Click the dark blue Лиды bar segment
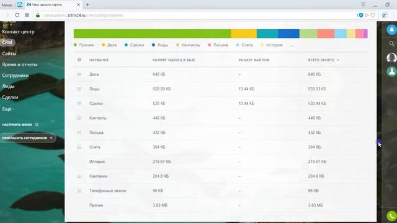397x223 pixels. [x=288, y=33]
